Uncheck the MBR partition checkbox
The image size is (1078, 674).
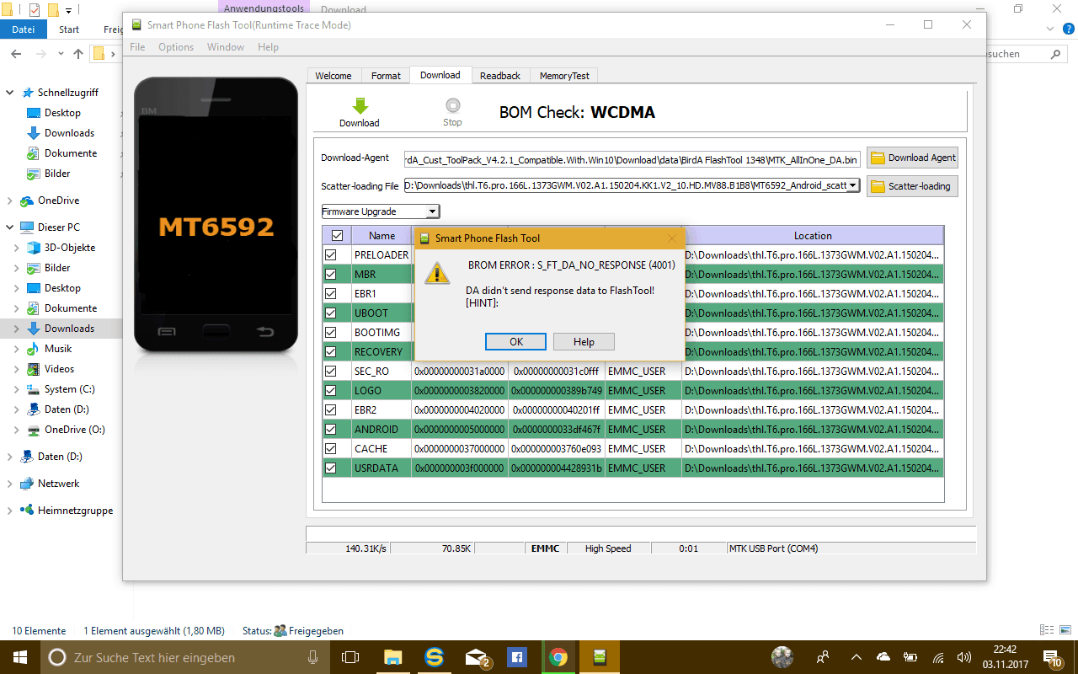(331, 274)
